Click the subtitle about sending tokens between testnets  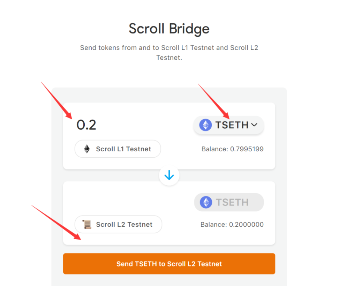coord(169,53)
